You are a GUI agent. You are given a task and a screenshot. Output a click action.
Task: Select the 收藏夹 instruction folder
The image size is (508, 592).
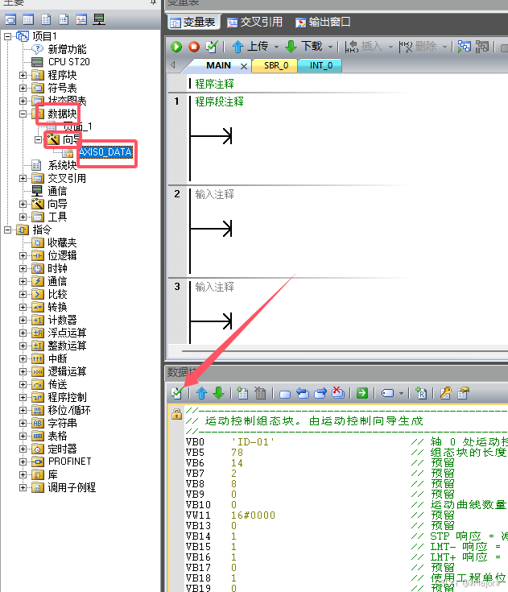[62, 242]
